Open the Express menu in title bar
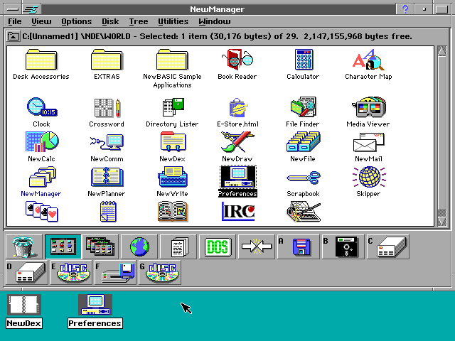This screenshot has height=341, width=455. [31, 9]
